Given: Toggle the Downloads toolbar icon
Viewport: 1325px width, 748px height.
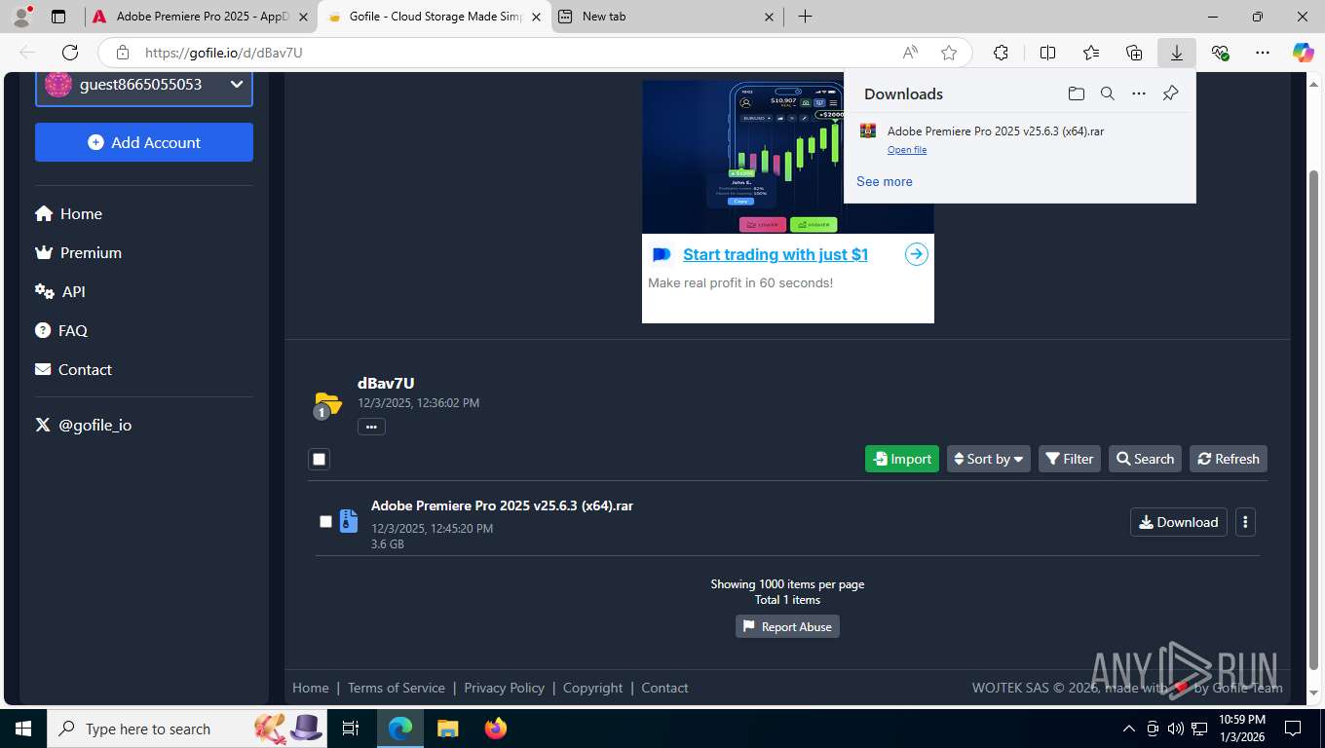Looking at the screenshot, I should tap(1177, 53).
